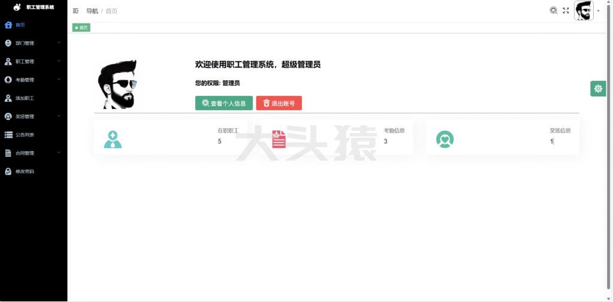Viewport: 613px width, 302px height.
Task: Click the 首页 breadcrumb item
Action: click(x=111, y=11)
